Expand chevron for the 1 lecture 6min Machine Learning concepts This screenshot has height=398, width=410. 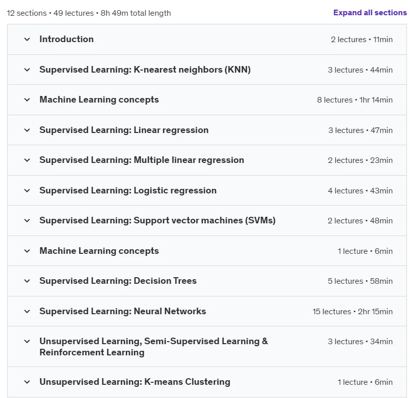pos(27,251)
